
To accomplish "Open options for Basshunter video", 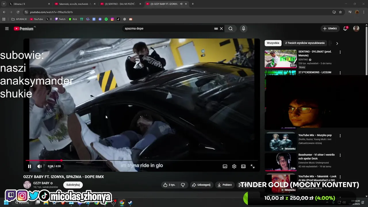I will coord(340,155).
